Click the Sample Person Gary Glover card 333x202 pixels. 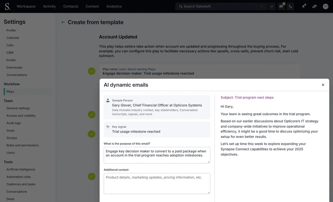(x=157, y=107)
